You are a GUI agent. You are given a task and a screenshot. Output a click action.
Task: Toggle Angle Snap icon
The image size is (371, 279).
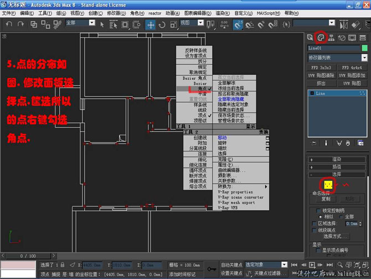coord(250,24)
